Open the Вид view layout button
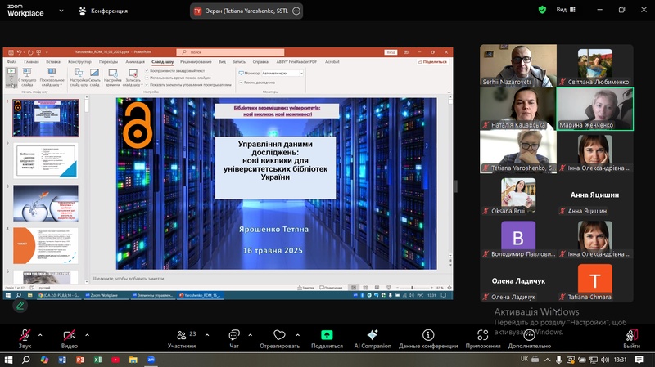The width and height of the screenshot is (655, 367). tap(566, 10)
